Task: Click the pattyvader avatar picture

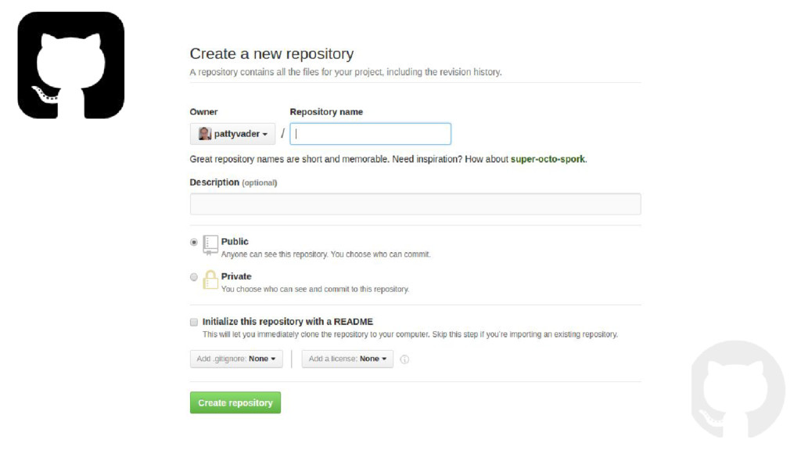Action: [205, 134]
